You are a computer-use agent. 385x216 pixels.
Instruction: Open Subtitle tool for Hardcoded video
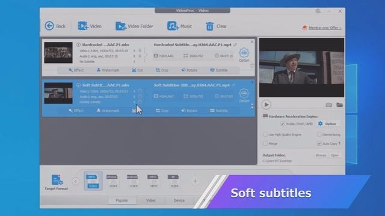coord(219,70)
